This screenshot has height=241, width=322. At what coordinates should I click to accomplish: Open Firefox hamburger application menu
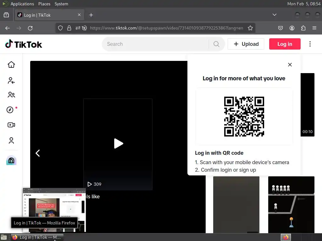[314, 28]
